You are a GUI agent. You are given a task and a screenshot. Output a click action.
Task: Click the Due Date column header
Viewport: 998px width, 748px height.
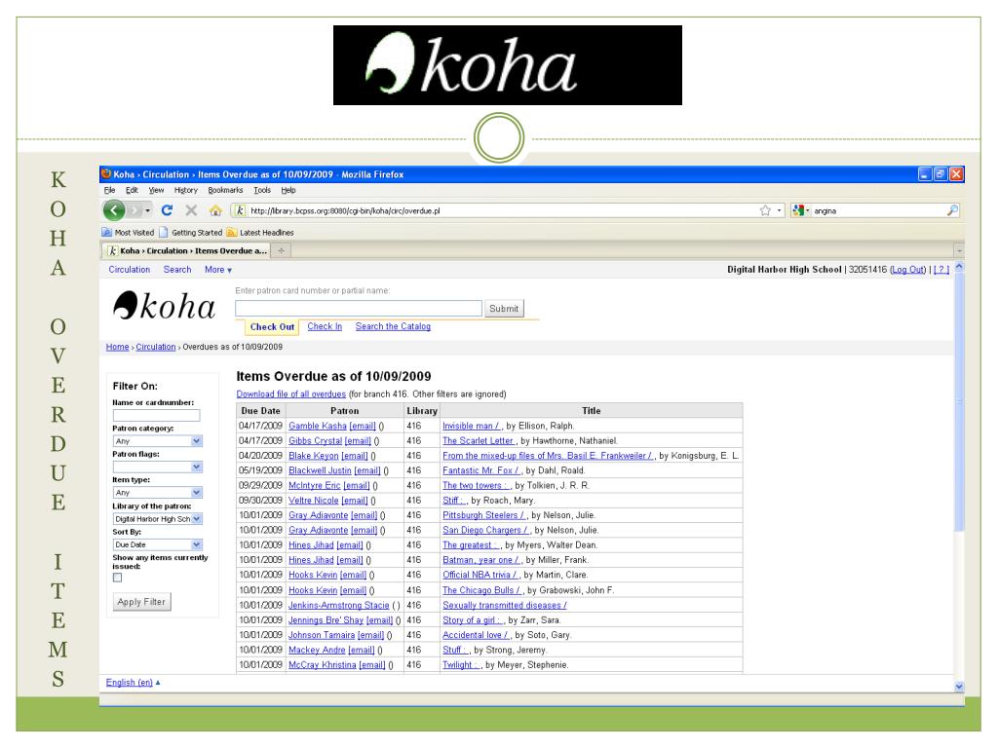point(260,411)
